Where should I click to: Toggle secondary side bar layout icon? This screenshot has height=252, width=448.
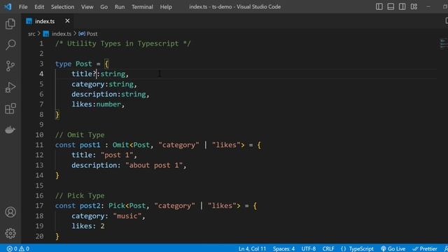[x=402, y=6]
